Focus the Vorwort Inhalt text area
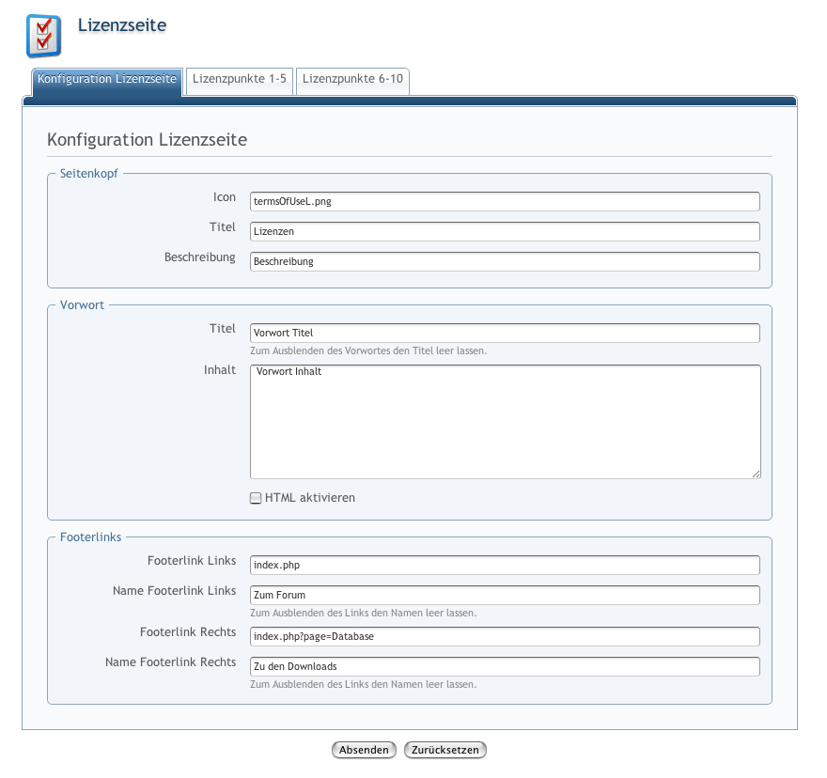 504,422
